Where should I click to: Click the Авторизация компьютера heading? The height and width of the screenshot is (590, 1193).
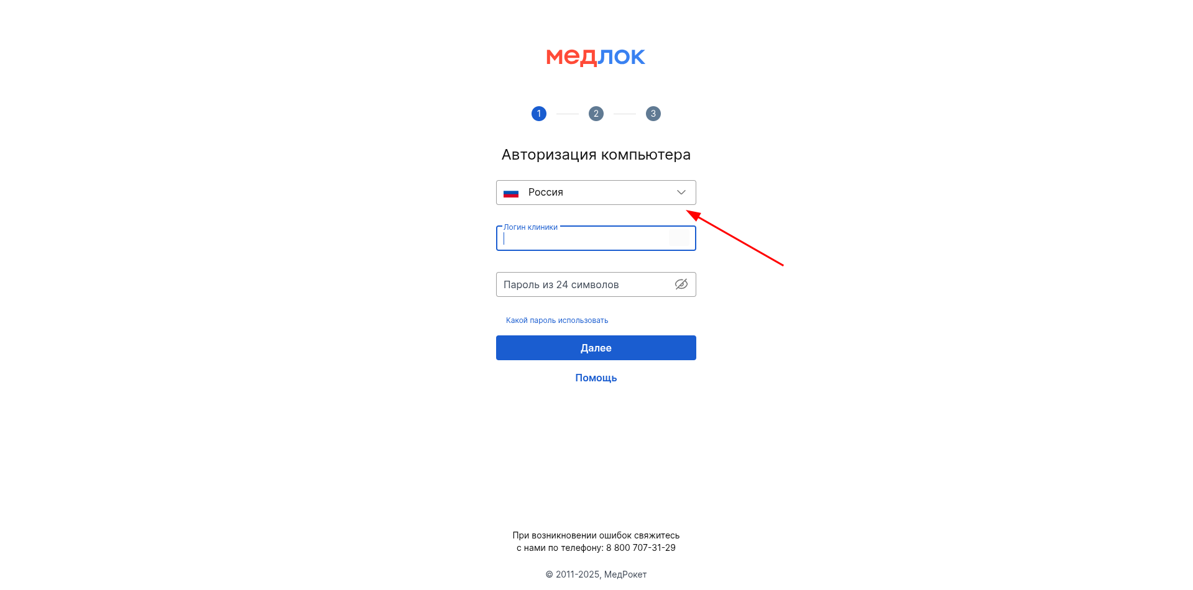(x=596, y=155)
